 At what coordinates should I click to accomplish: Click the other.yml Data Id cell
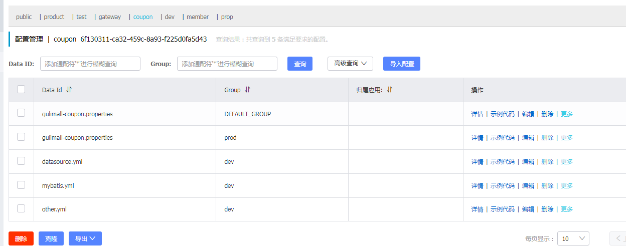coord(125,209)
